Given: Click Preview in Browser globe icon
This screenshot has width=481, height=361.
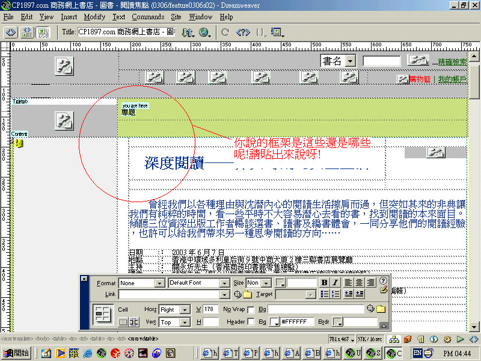Looking at the screenshot, I should (204, 32).
